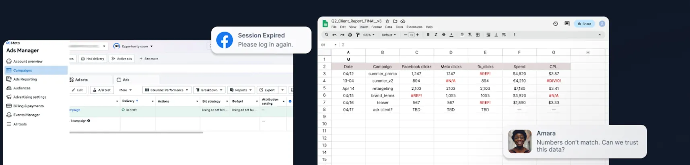Image resolution: width=690 pixels, height=165 pixels.
Task: Open the Data menu in Sheets
Action: coord(388,27)
